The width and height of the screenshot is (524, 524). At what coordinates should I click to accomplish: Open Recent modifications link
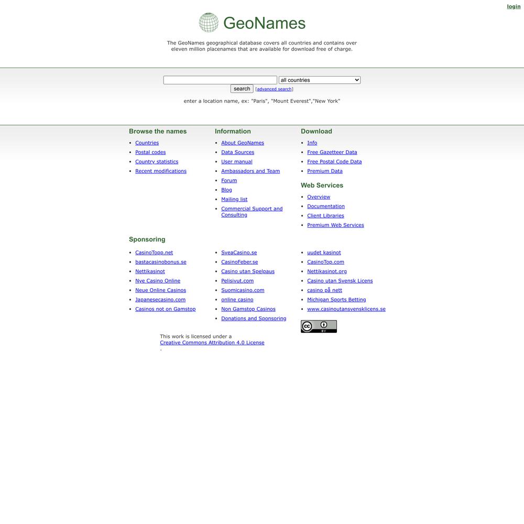point(161,171)
